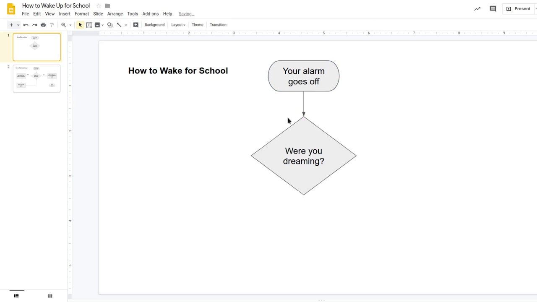Viewport: 537px width, 302px height.
Task: Select slide 1 thumbnail
Action: coord(37,47)
